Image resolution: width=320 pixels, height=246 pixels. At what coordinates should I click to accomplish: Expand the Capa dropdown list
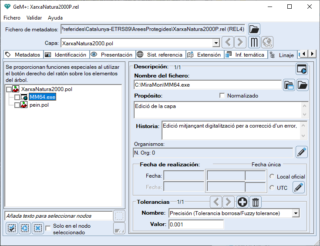[216, 43]
